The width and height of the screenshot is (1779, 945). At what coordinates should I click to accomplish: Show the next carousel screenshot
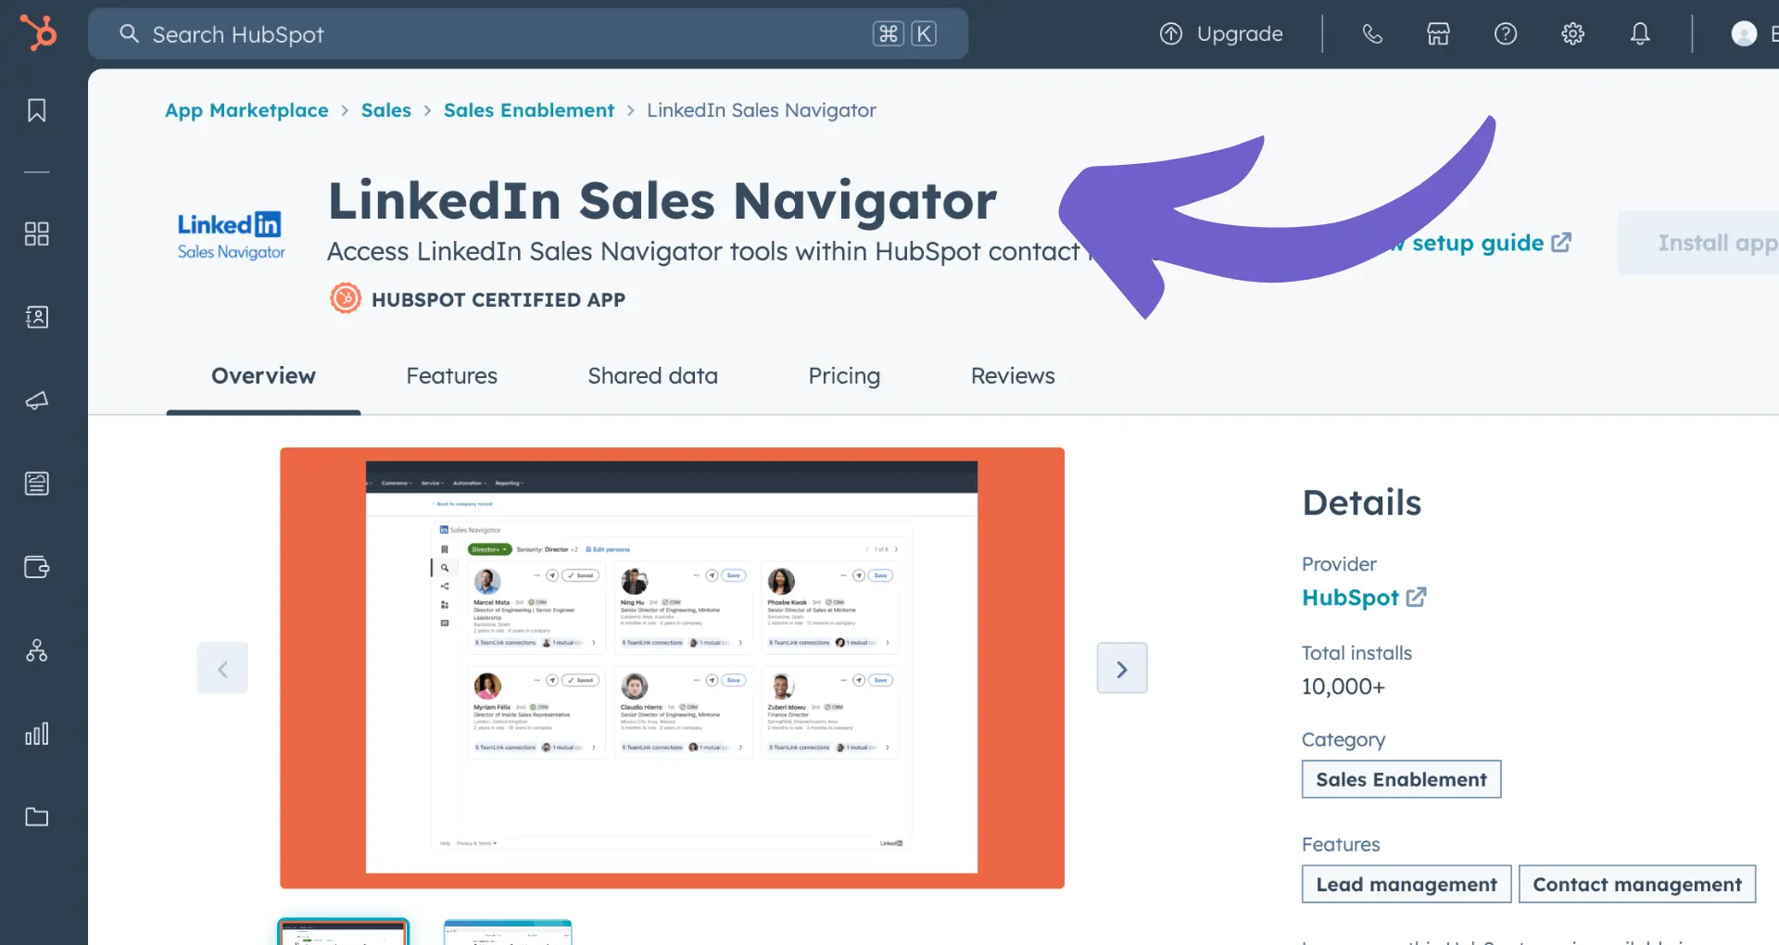1122,668
